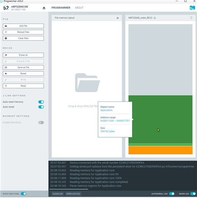Viewport: 197px width, 198px height.
Task: Click the Read device memory button
Action: pyautogui.click(x=23, y=86)
